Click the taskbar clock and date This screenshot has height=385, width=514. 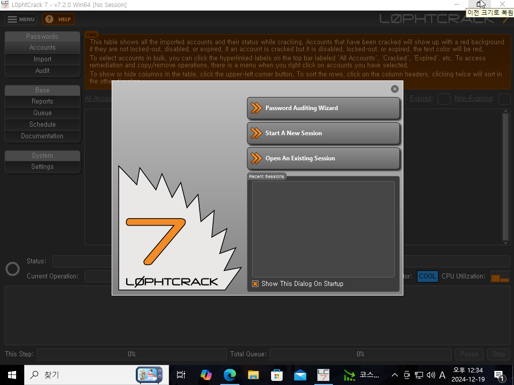(x=468, y=375)
